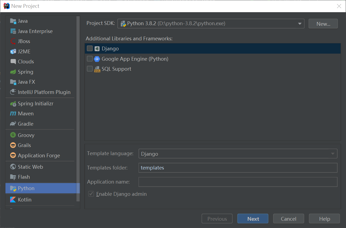Select the JBoss framework icon
The width and height of the screenshot is (346, 228).
[x=13, y=41]
